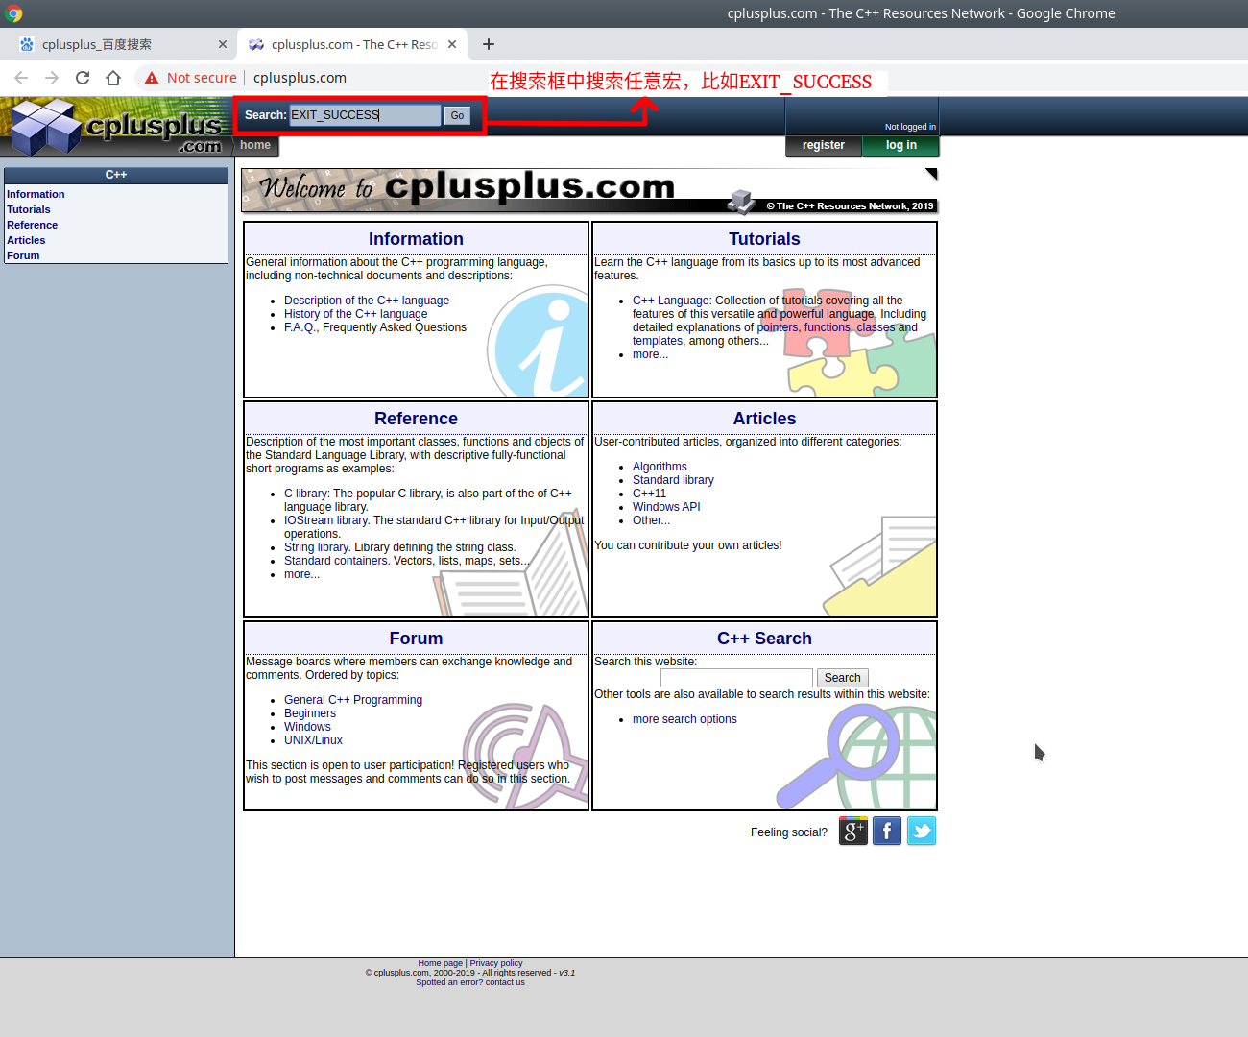Click the Tutorials section heading

[764, 239]
